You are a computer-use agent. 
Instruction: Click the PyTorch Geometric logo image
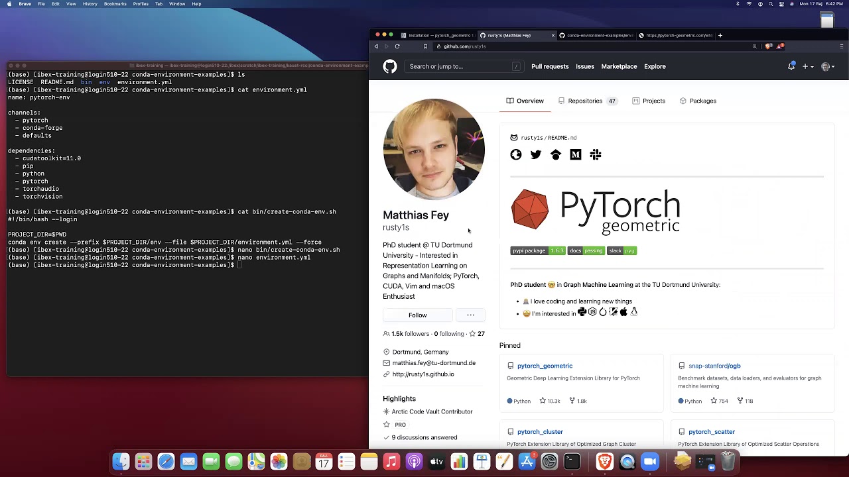point(596,212)
